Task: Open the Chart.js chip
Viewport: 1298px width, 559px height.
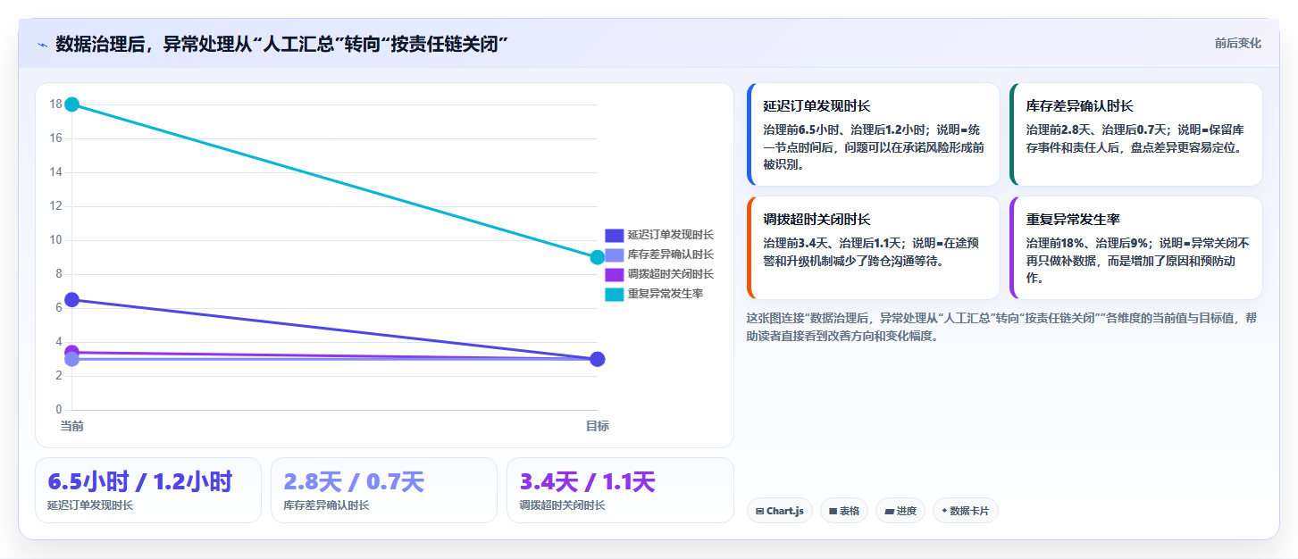Action: pos(779,511)
